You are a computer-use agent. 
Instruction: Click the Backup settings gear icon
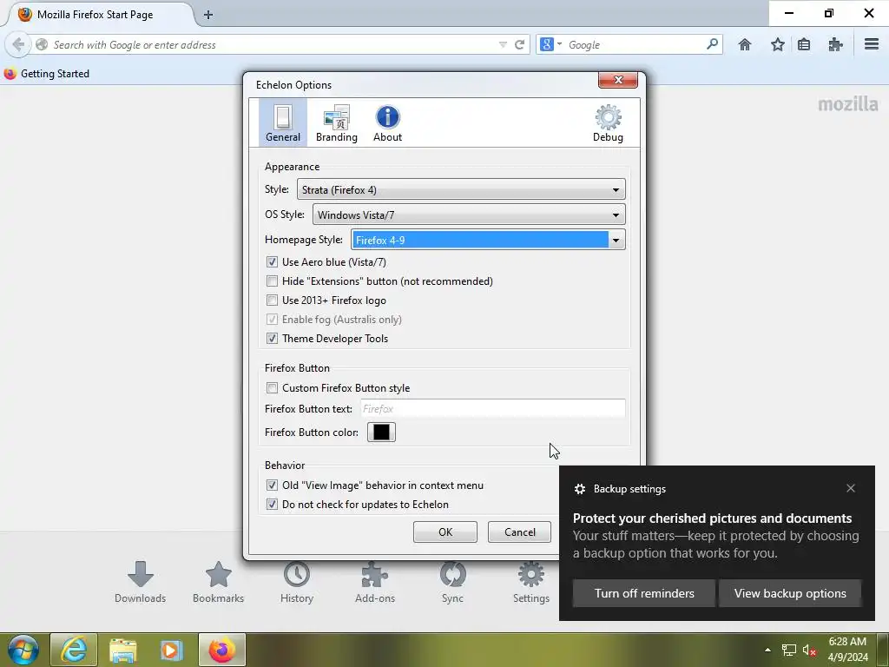point(579,489)
